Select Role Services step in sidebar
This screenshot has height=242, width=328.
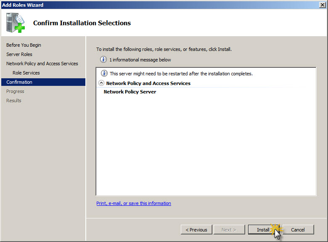(26, 73)
